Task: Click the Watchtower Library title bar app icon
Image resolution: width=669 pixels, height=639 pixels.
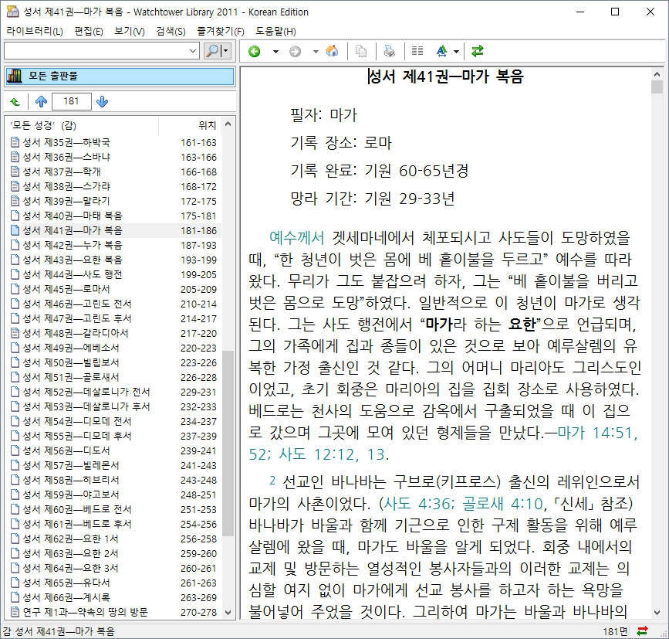Action: pyautogui.click(x=12, y=12)
